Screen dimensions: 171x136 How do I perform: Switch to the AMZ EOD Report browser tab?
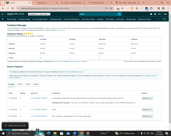(x=100, y=3)
